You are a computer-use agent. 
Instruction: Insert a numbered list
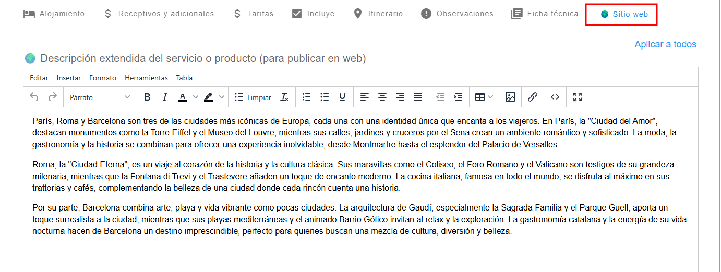click(x=307, y=97)
